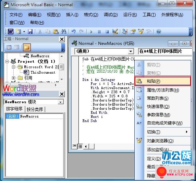Open the 调试(D) menu
This screenshot has height=181, width=196.
pyautogui.click(x=111, y=15)
